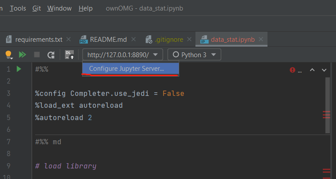Click line number 5 in gutter
This screenshot has height=179, width=336.
pos(8,117)
